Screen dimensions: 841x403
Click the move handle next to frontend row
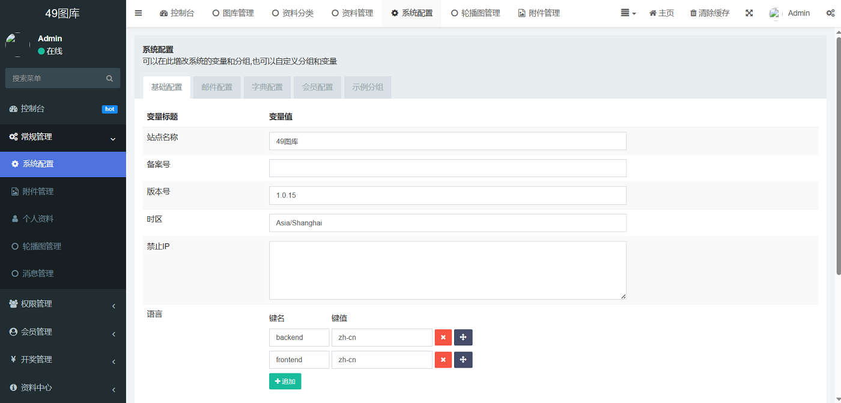pyautogui.click(x=463, y=359)
